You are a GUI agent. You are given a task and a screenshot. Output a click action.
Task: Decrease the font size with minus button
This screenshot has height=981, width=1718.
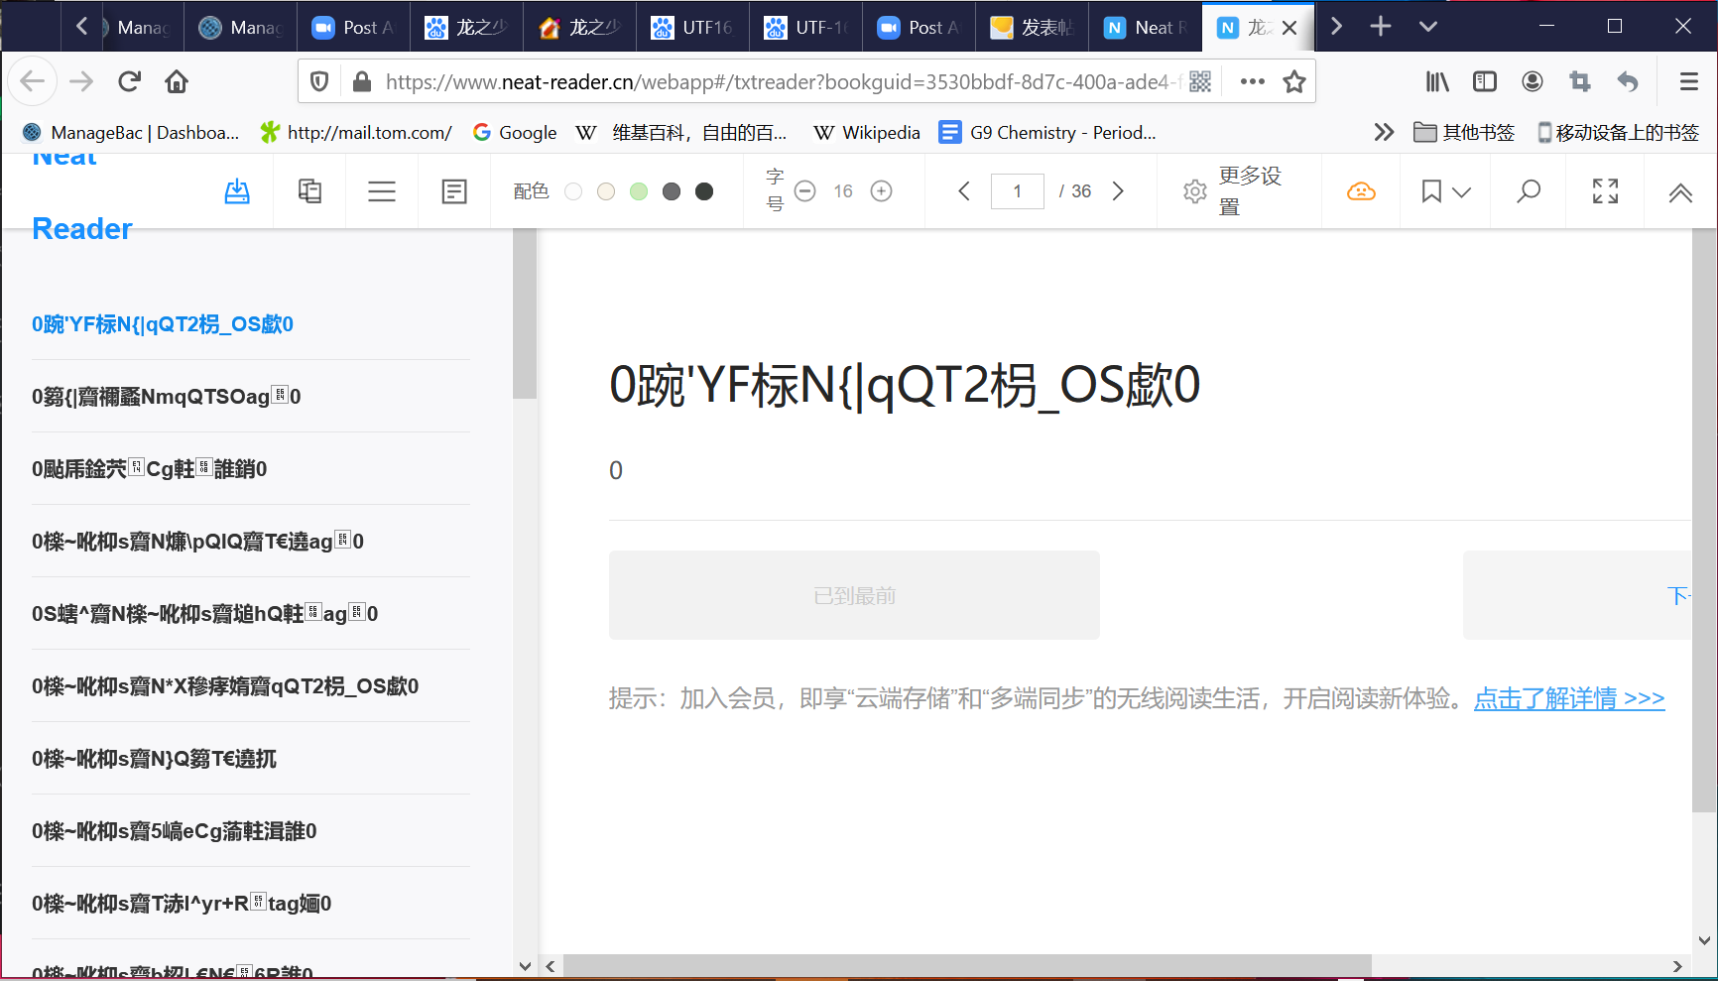[805, 191]
